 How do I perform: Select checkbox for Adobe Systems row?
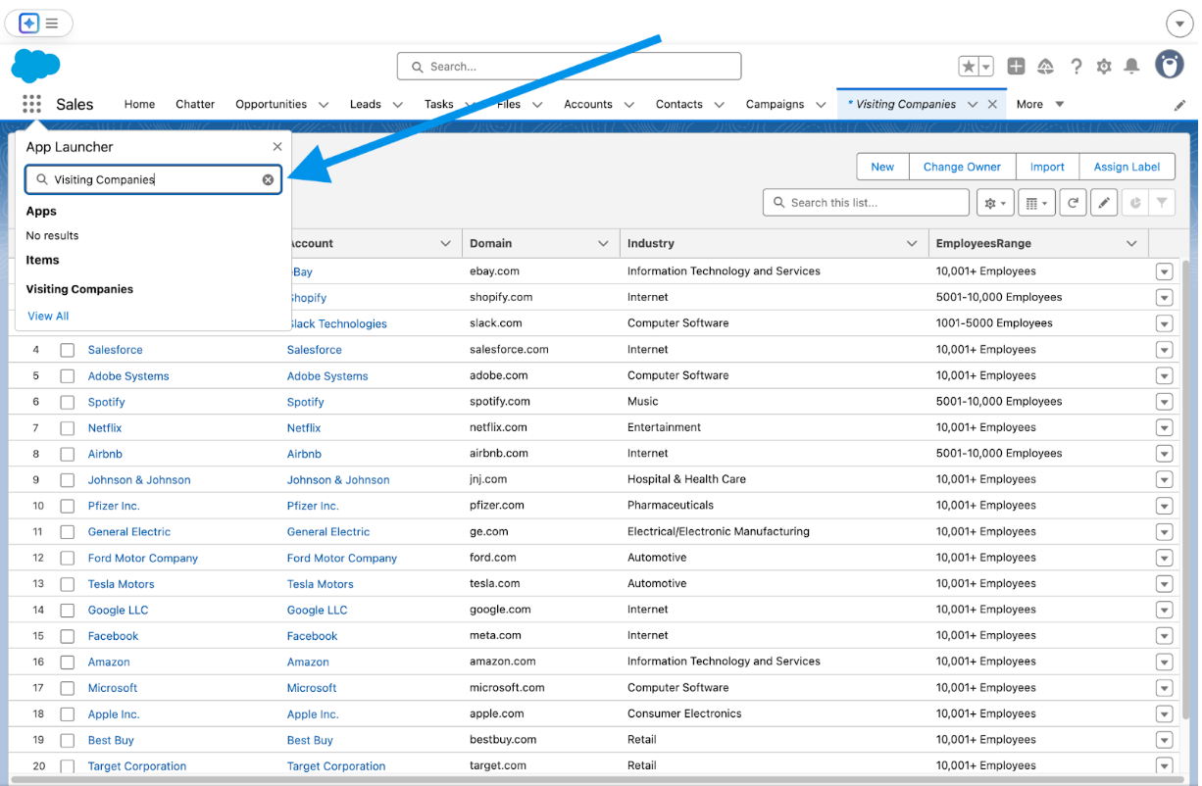point(68,375)
